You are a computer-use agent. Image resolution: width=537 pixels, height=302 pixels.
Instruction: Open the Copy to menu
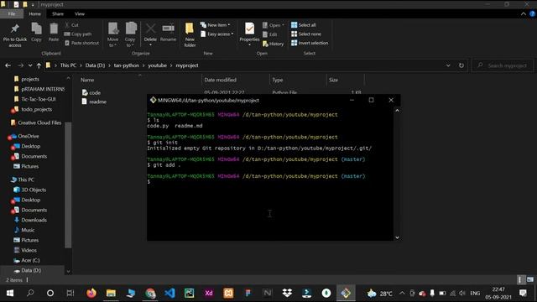[130, 34]
